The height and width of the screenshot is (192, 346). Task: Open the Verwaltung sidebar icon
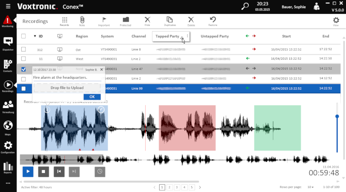pyautogui.click(x=8, y=107)
